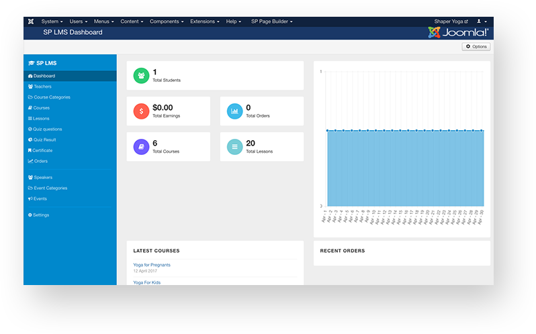The image size is (536, 334).
Task: Click the blue Total Orders chart icon
Action: [x=234, y=111]
